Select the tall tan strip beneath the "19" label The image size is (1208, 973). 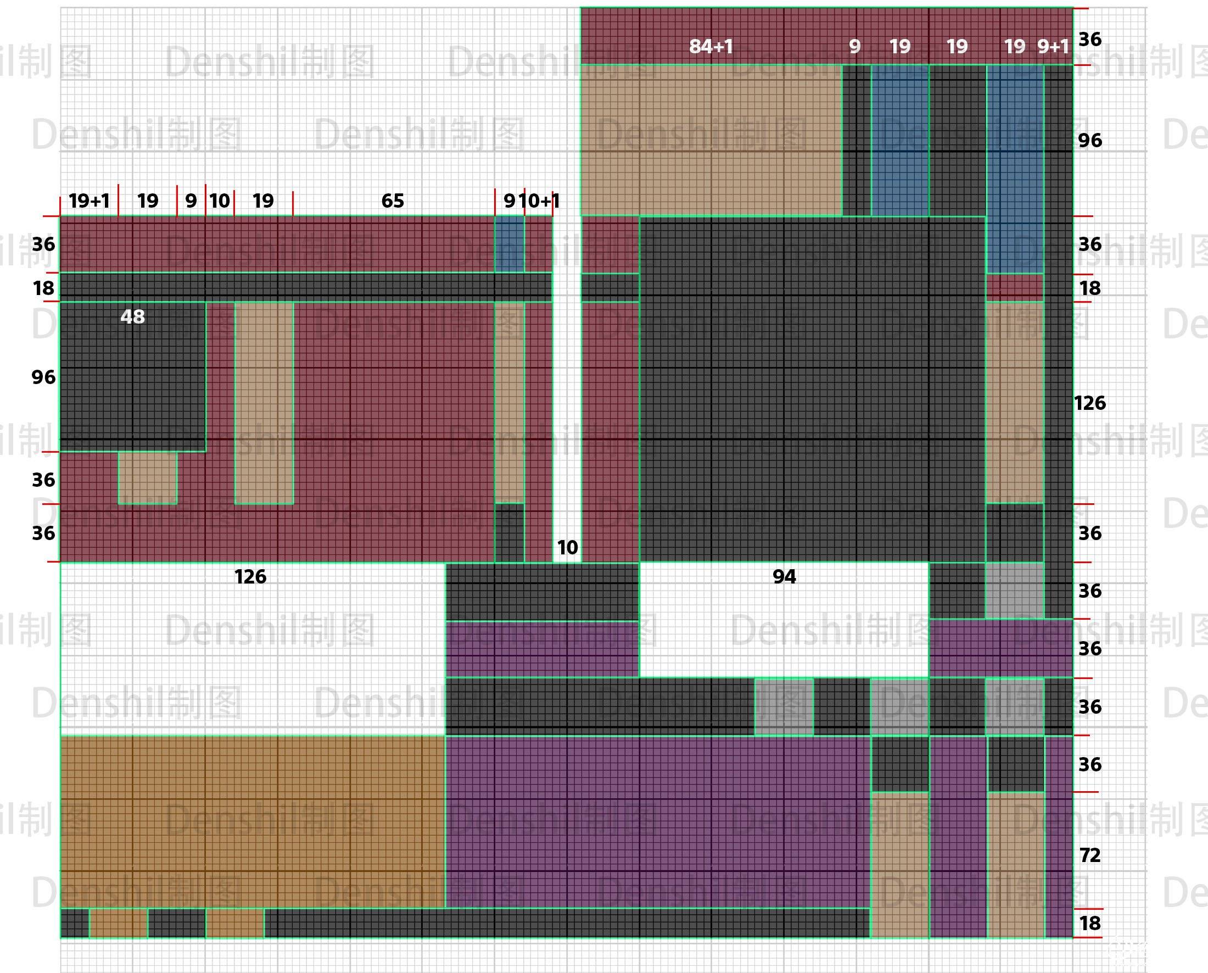click(264, 403)
